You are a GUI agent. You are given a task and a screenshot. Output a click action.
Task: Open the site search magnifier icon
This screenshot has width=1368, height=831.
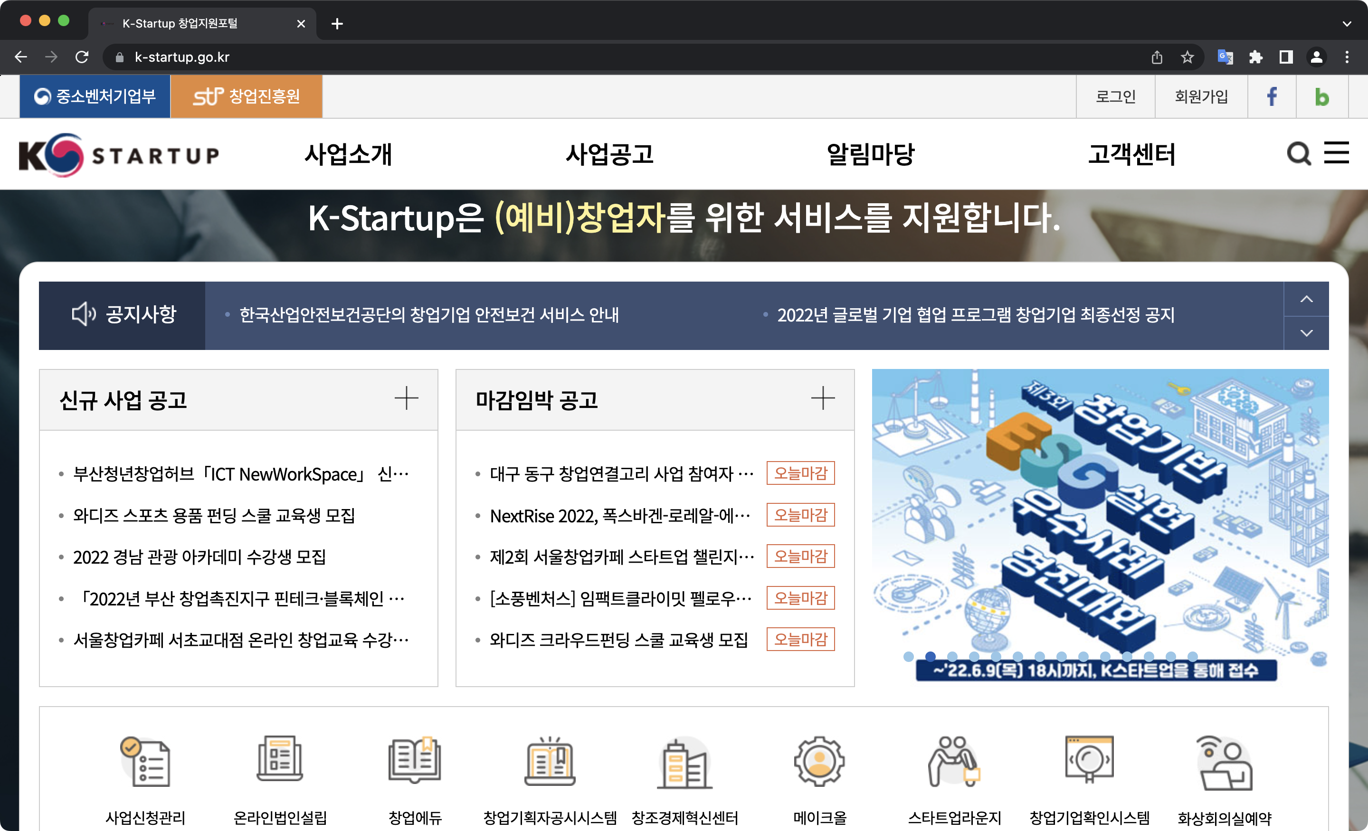pyautogui.click(x=1298, y=154)
